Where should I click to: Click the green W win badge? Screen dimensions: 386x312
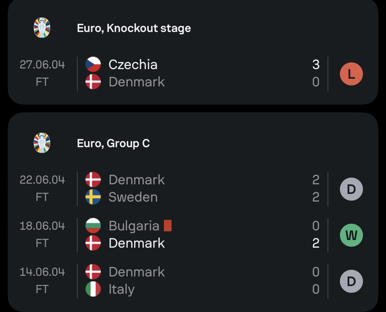(x=351, y=236)
